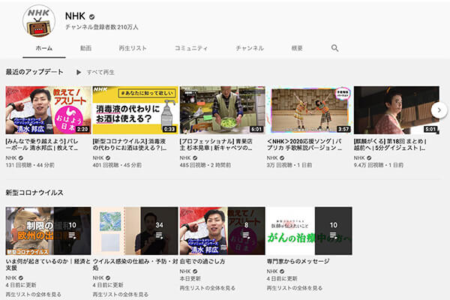Viewport: 450px width, 300px height.
Task: Click the play-all triangle icon next to すべて再生
Action: click(x=78, y=72)
